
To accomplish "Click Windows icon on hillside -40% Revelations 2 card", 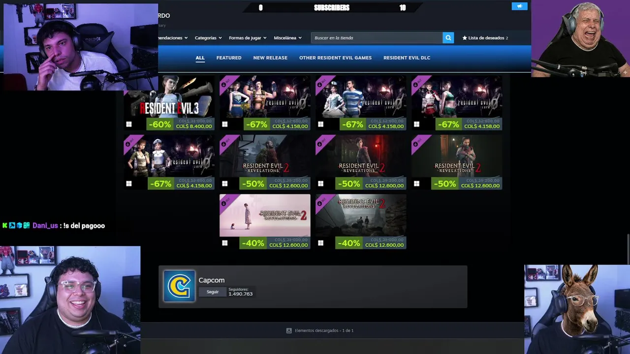I will coord(321,243).
